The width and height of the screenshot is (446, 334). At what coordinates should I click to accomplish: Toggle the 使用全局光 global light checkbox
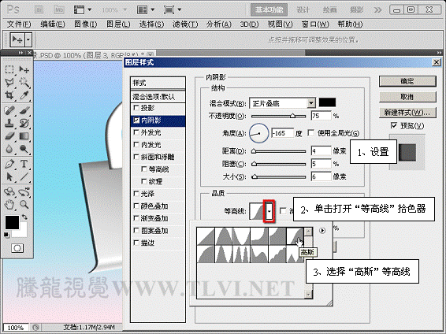click(x=311, y=133)
